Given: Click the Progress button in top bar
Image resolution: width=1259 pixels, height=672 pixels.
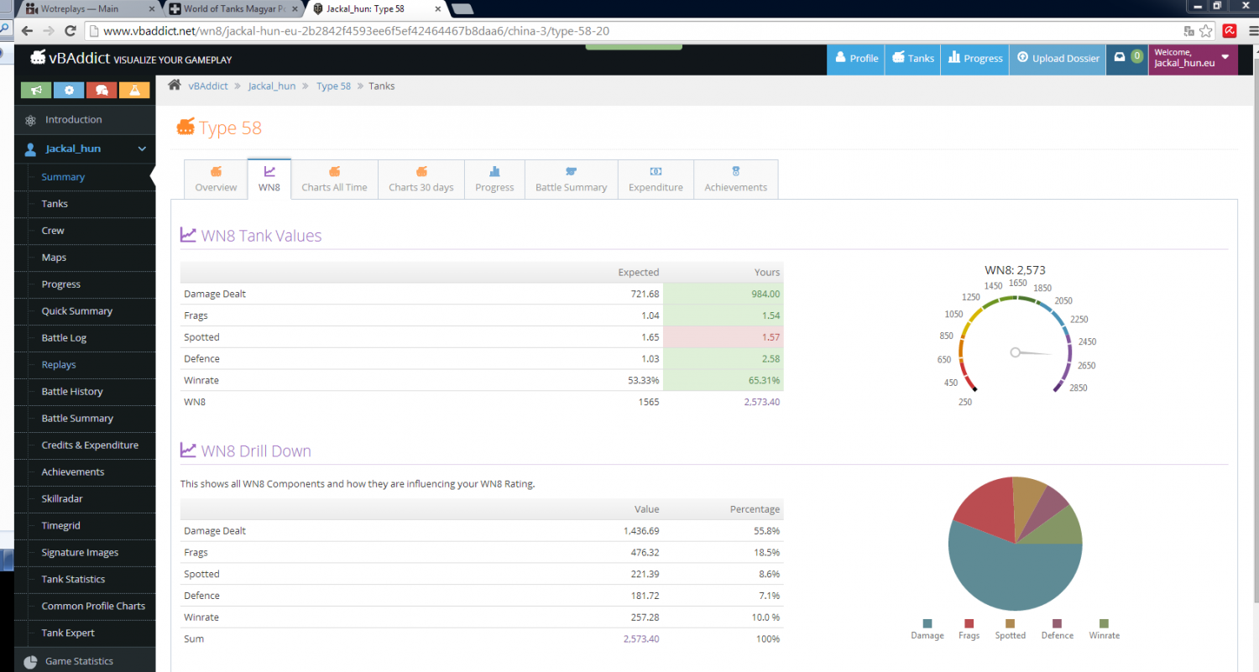Looking at the screenshot, I should pyautogui.click(x=974, y=59).
